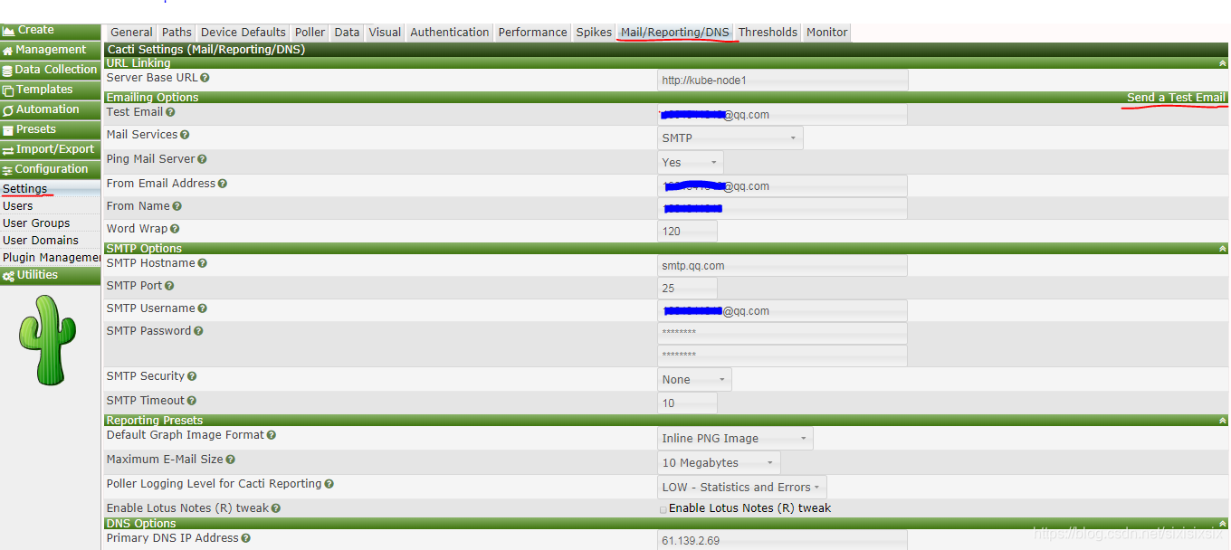Collapse the Reporting Presets section
1231x550 pixels.
[1223, 421]
